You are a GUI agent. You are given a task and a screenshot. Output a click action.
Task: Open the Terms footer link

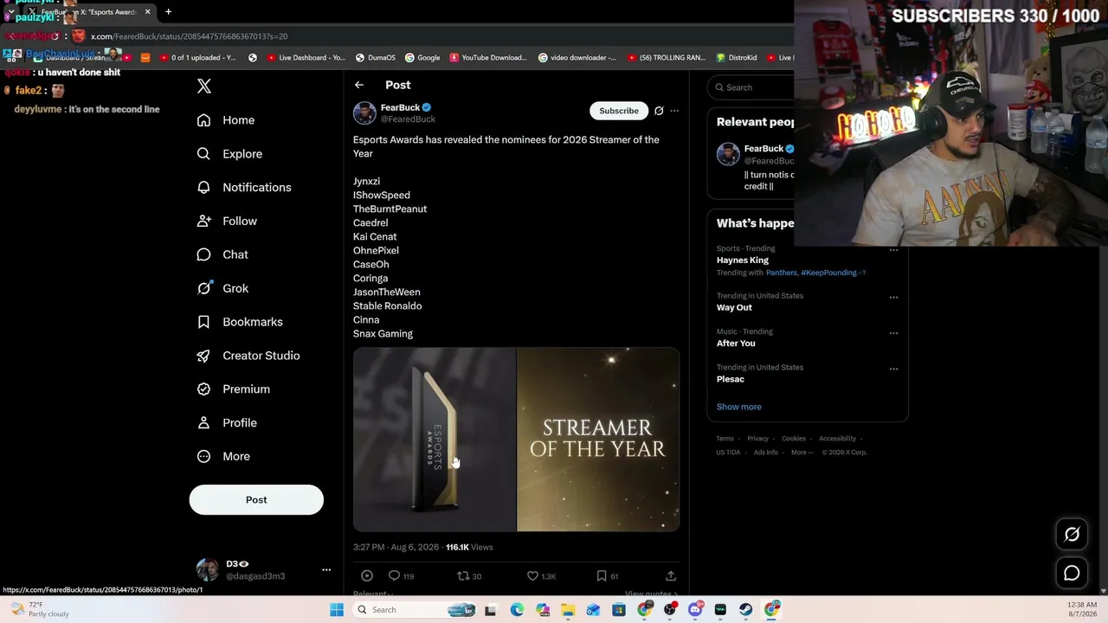pyautogui.click(x=725, y=439)
